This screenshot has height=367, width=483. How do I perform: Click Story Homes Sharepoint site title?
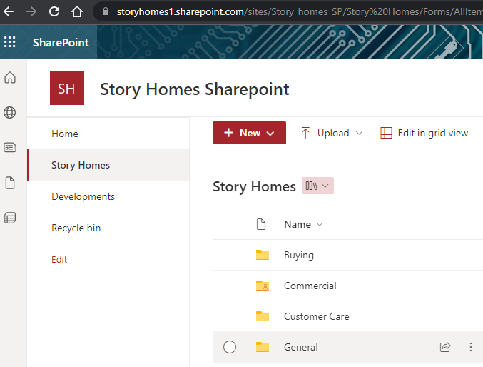[194, 89]
